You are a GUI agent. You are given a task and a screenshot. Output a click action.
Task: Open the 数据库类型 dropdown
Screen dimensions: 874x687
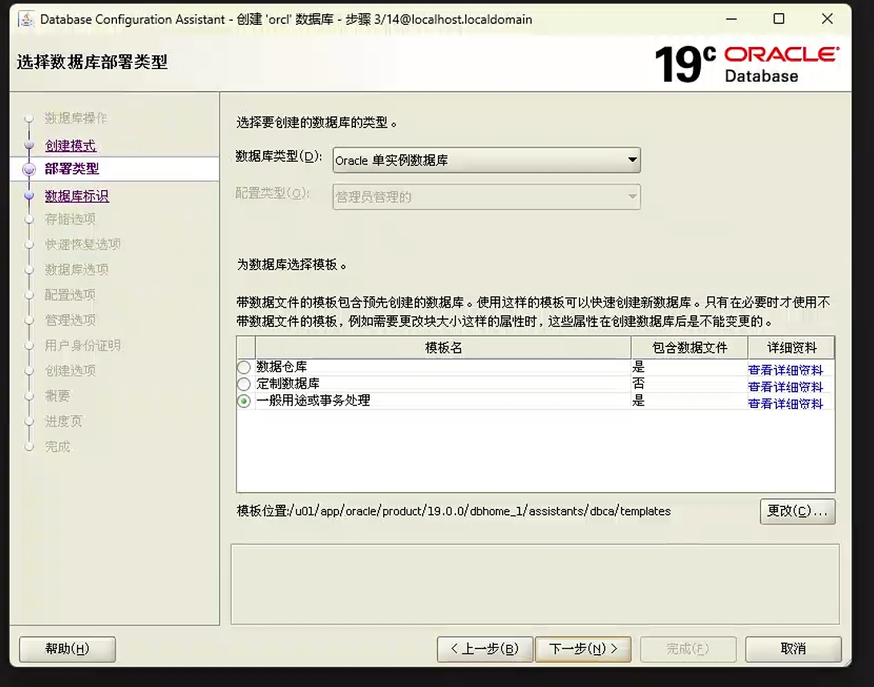[x=486, y=160]
